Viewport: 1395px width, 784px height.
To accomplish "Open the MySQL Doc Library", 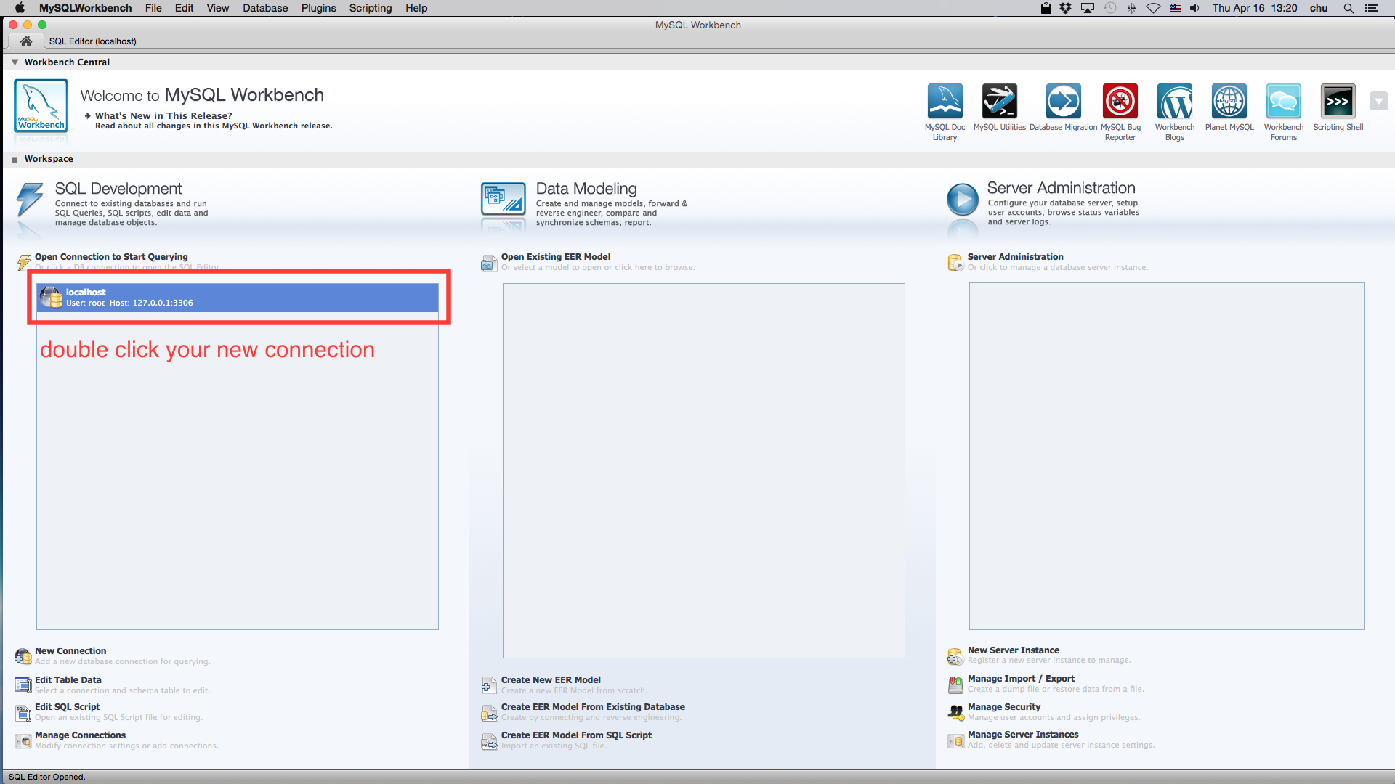I will point(944,102).
